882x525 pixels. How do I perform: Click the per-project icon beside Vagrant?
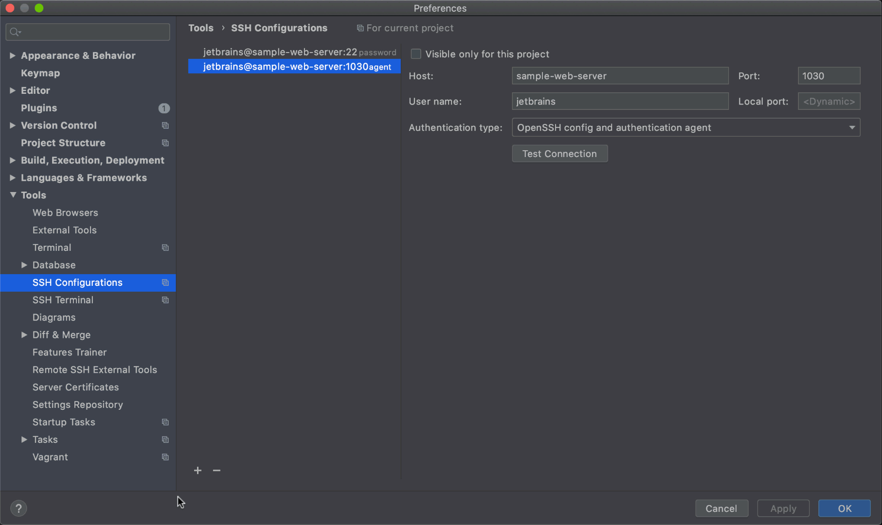click(165, 457)
